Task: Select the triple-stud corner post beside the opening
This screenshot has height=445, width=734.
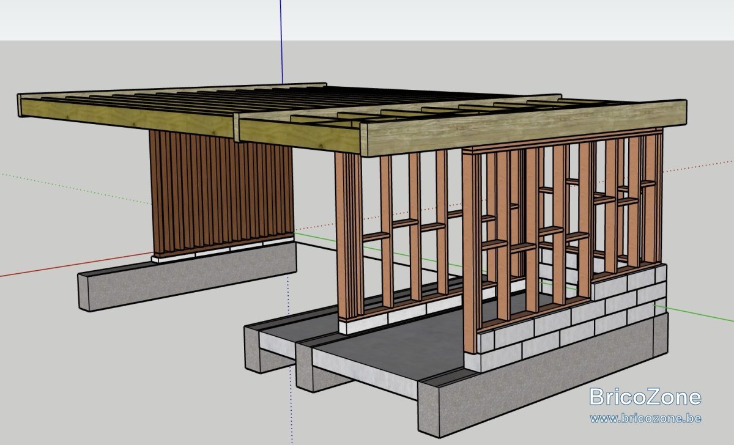Action: click(349, 235)
